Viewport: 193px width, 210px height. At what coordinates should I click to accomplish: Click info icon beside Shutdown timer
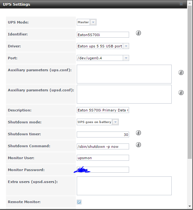pos(138,133)
